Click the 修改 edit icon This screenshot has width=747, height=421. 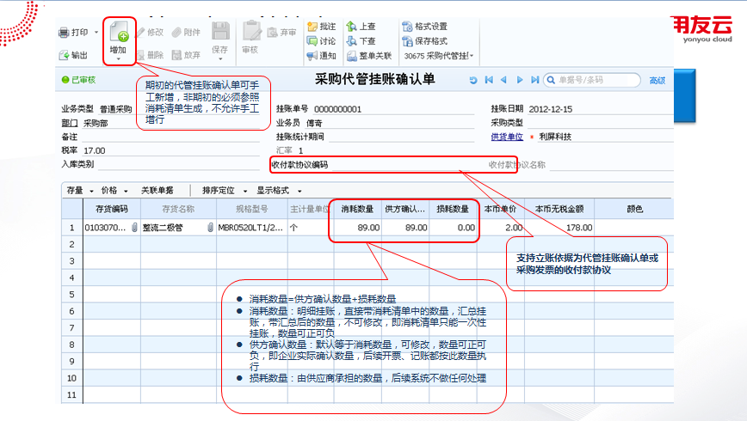click(140, 33)
